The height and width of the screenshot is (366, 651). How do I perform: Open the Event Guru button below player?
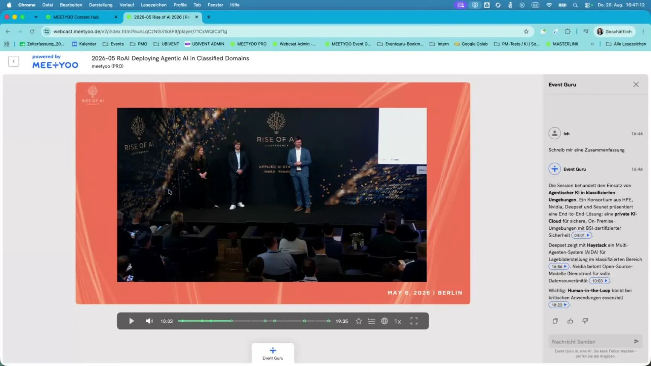273,353
